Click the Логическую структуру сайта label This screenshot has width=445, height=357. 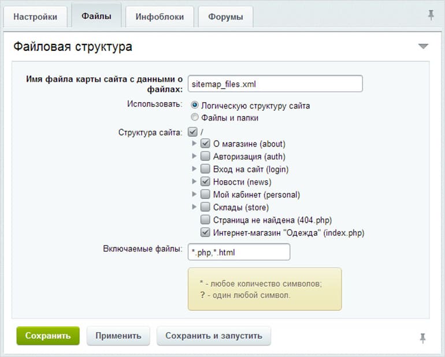coord(255,106)
